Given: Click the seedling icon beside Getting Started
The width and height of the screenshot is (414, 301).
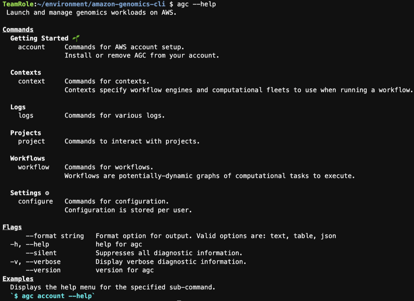Looking at the screenshot, I should coord(76,38).
